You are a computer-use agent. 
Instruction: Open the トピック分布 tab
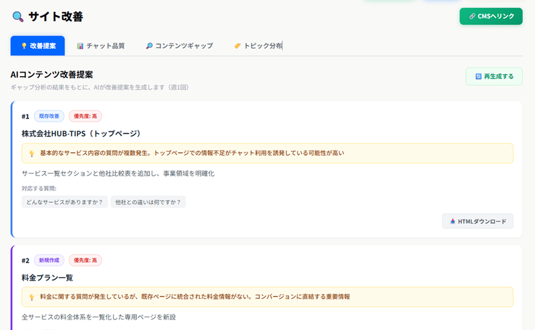[258, 46]
